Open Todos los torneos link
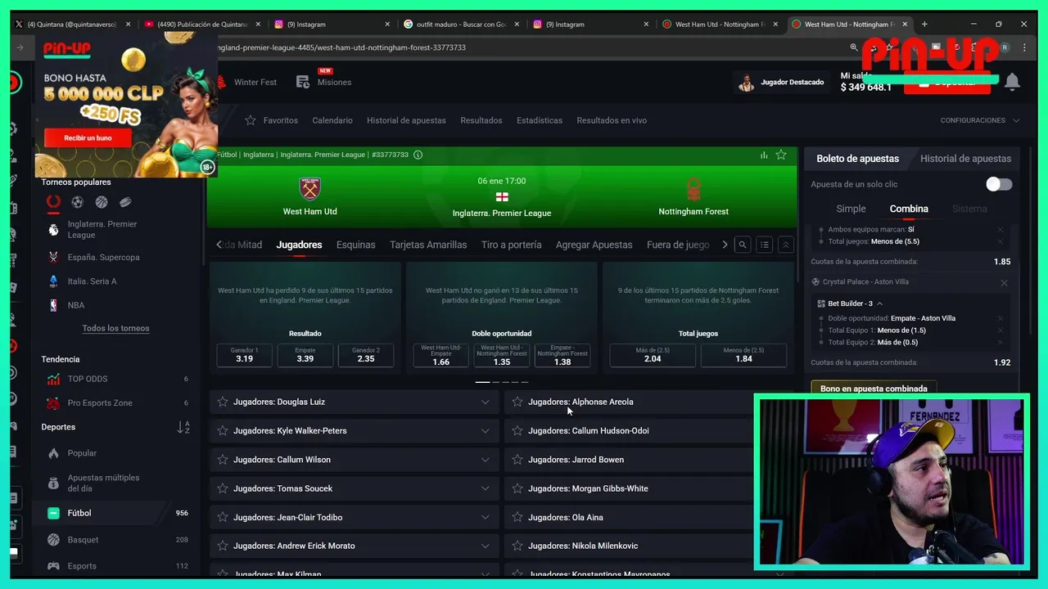 tap(115, 328)
